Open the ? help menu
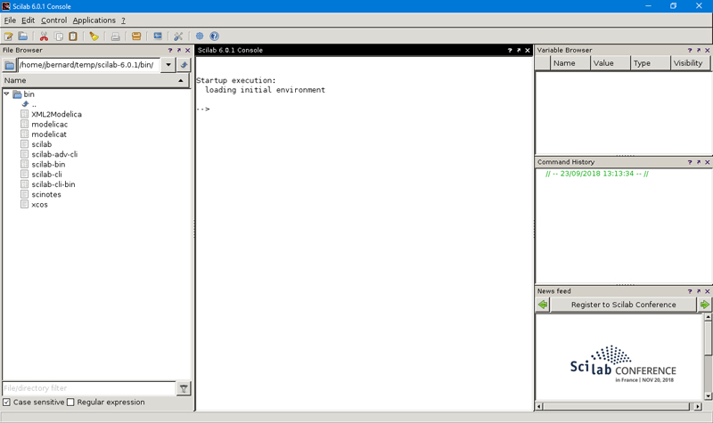 point(123,20)
